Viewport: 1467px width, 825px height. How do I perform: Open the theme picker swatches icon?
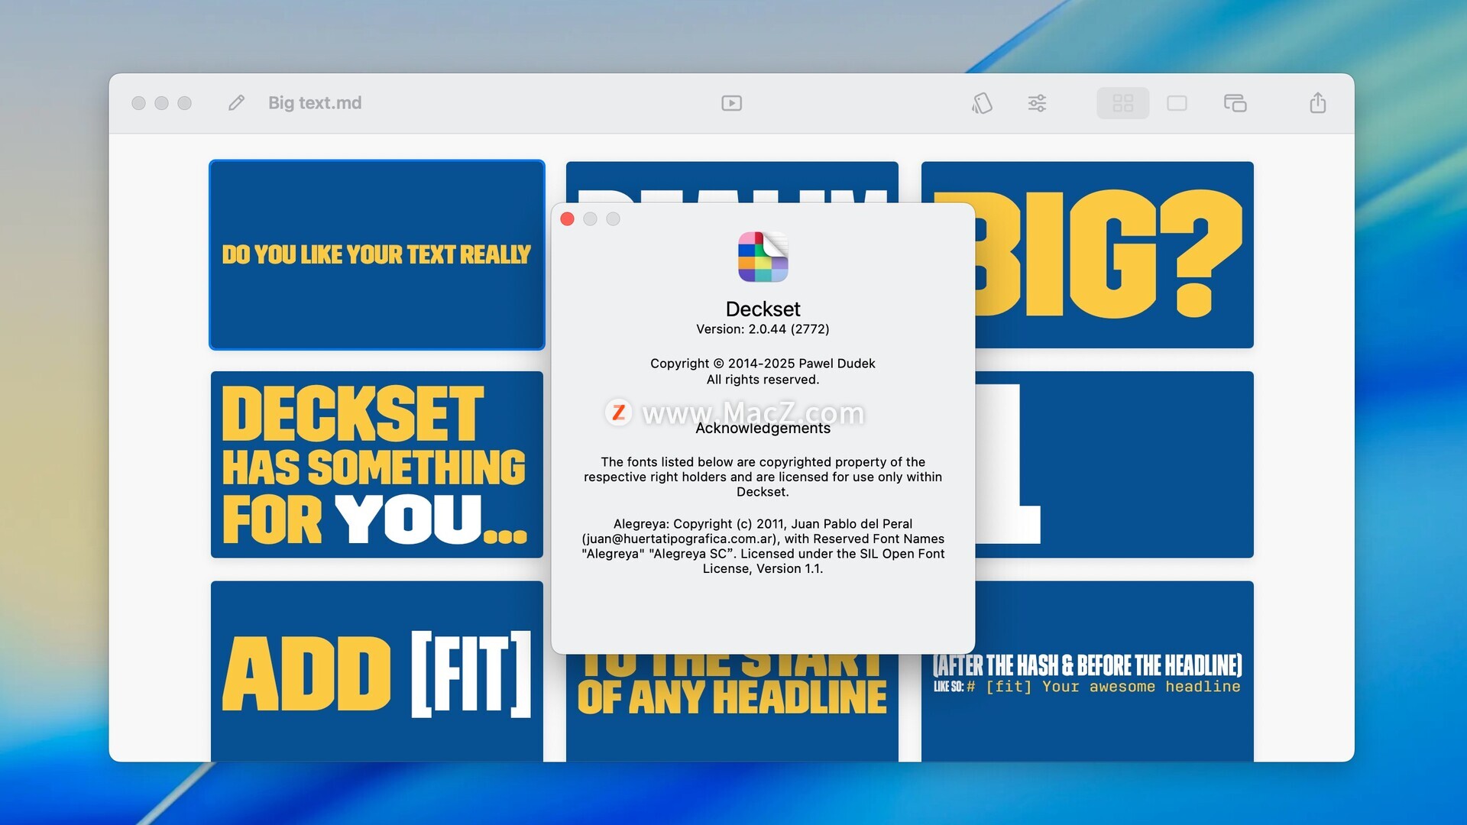pos(982,103)
